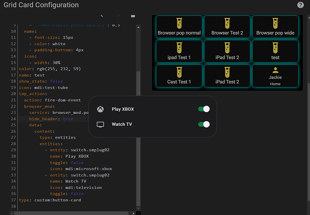Click the color: rgb(255, 232, 59) line

coord(49,69)
